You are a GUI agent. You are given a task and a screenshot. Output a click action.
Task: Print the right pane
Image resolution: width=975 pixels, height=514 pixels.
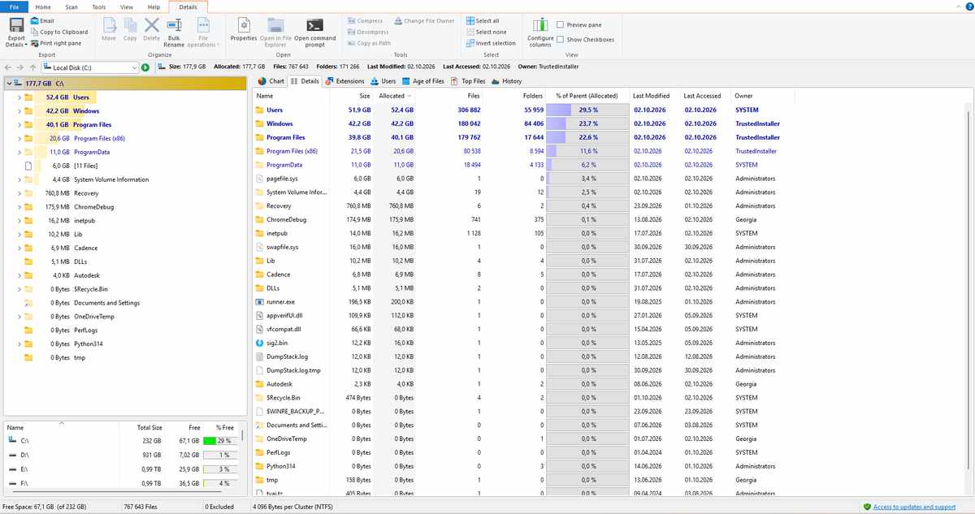(55, 43)
